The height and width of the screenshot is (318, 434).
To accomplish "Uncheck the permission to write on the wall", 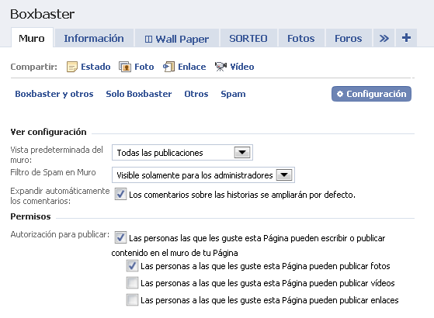I will (120, 237).
